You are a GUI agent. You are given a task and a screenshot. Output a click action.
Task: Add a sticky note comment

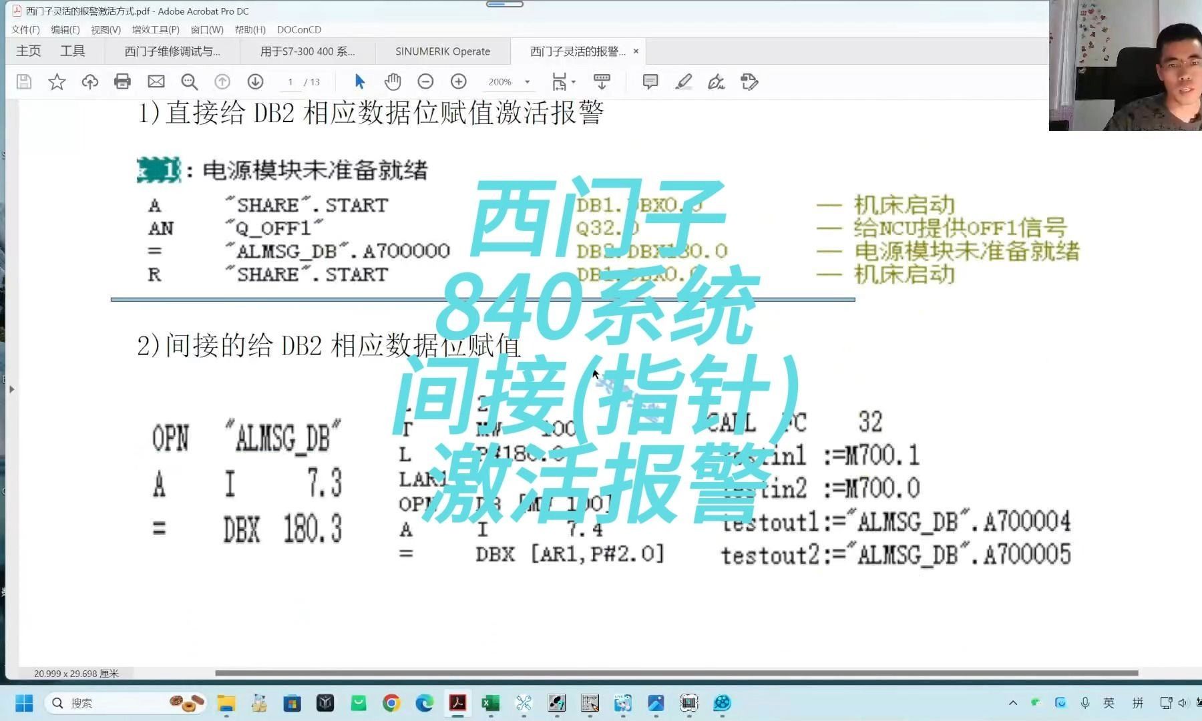pyautogui.click(x=650, y=82)
